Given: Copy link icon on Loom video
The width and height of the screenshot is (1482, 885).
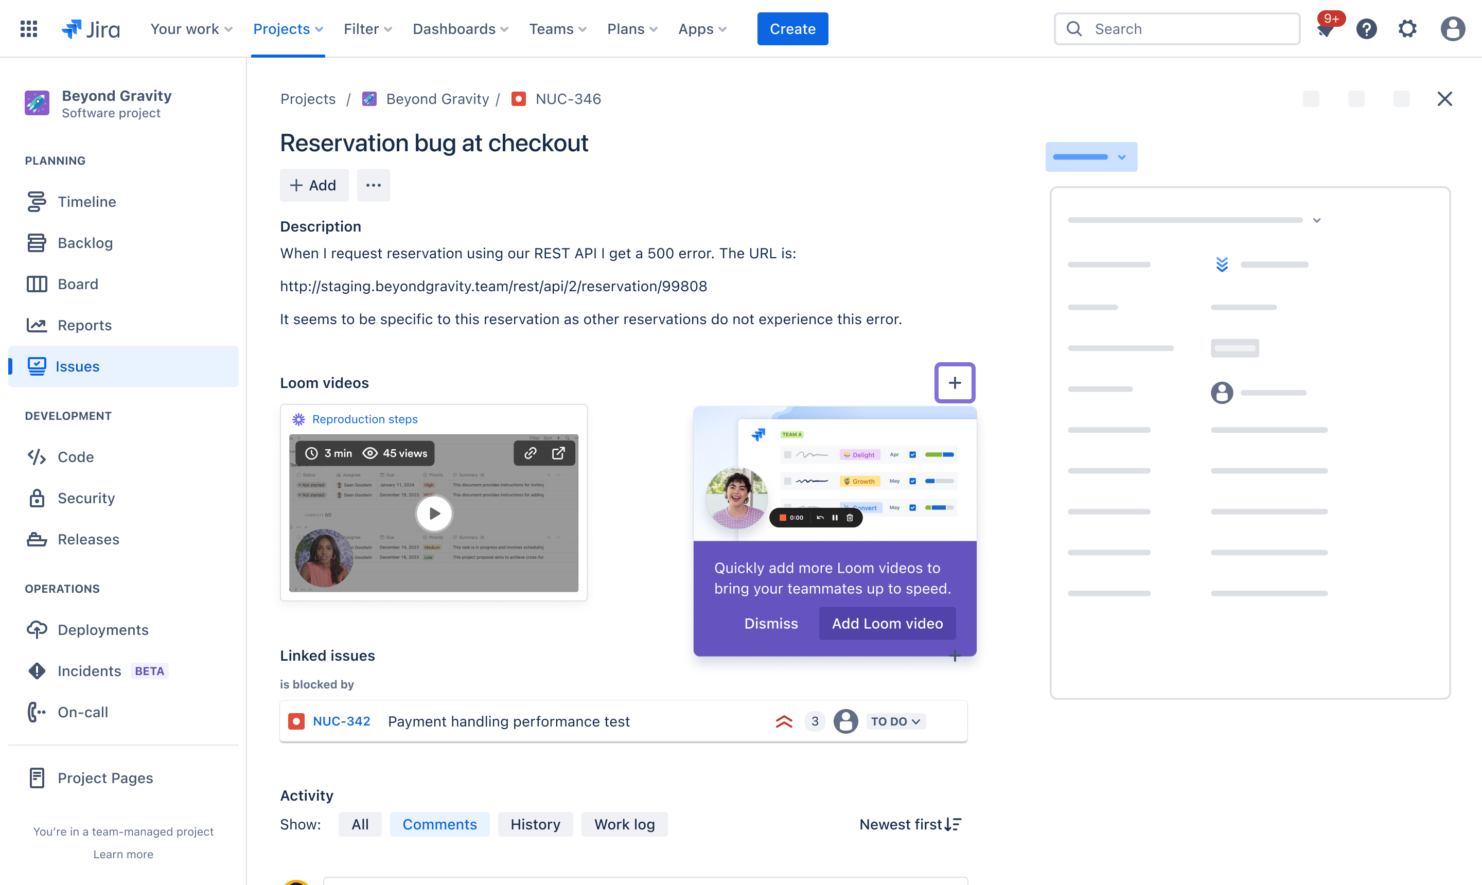Looking at the screenshot, I should [x=530, y=453].
